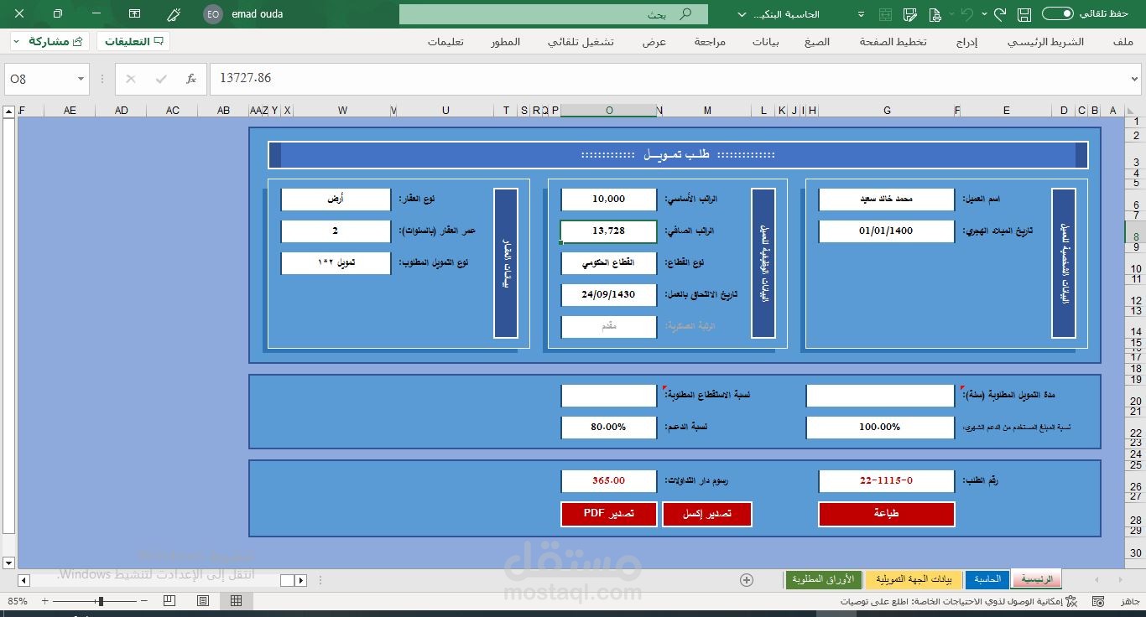Image resolution: width=1146 pixels, height=617 pixels.
Task: Click the Insert Function fx icon
Action: pyautogui.click(x=191, y=79)
